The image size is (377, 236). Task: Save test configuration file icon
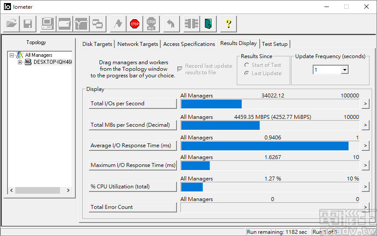(28, 24)
